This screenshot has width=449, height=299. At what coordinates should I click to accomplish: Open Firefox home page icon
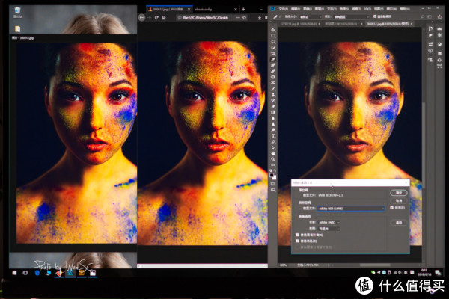[x=164, y=18]
